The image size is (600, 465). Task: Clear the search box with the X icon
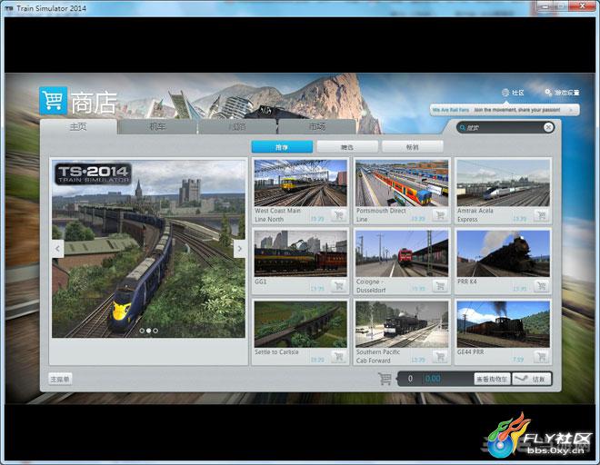tap(548, 127)
